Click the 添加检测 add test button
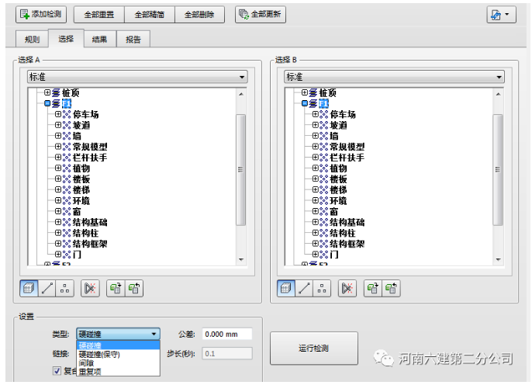 40,14
